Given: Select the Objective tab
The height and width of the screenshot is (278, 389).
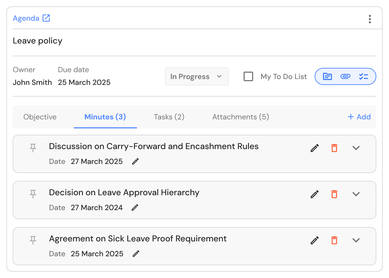Looking at the screenshot, I should [40, 117].
